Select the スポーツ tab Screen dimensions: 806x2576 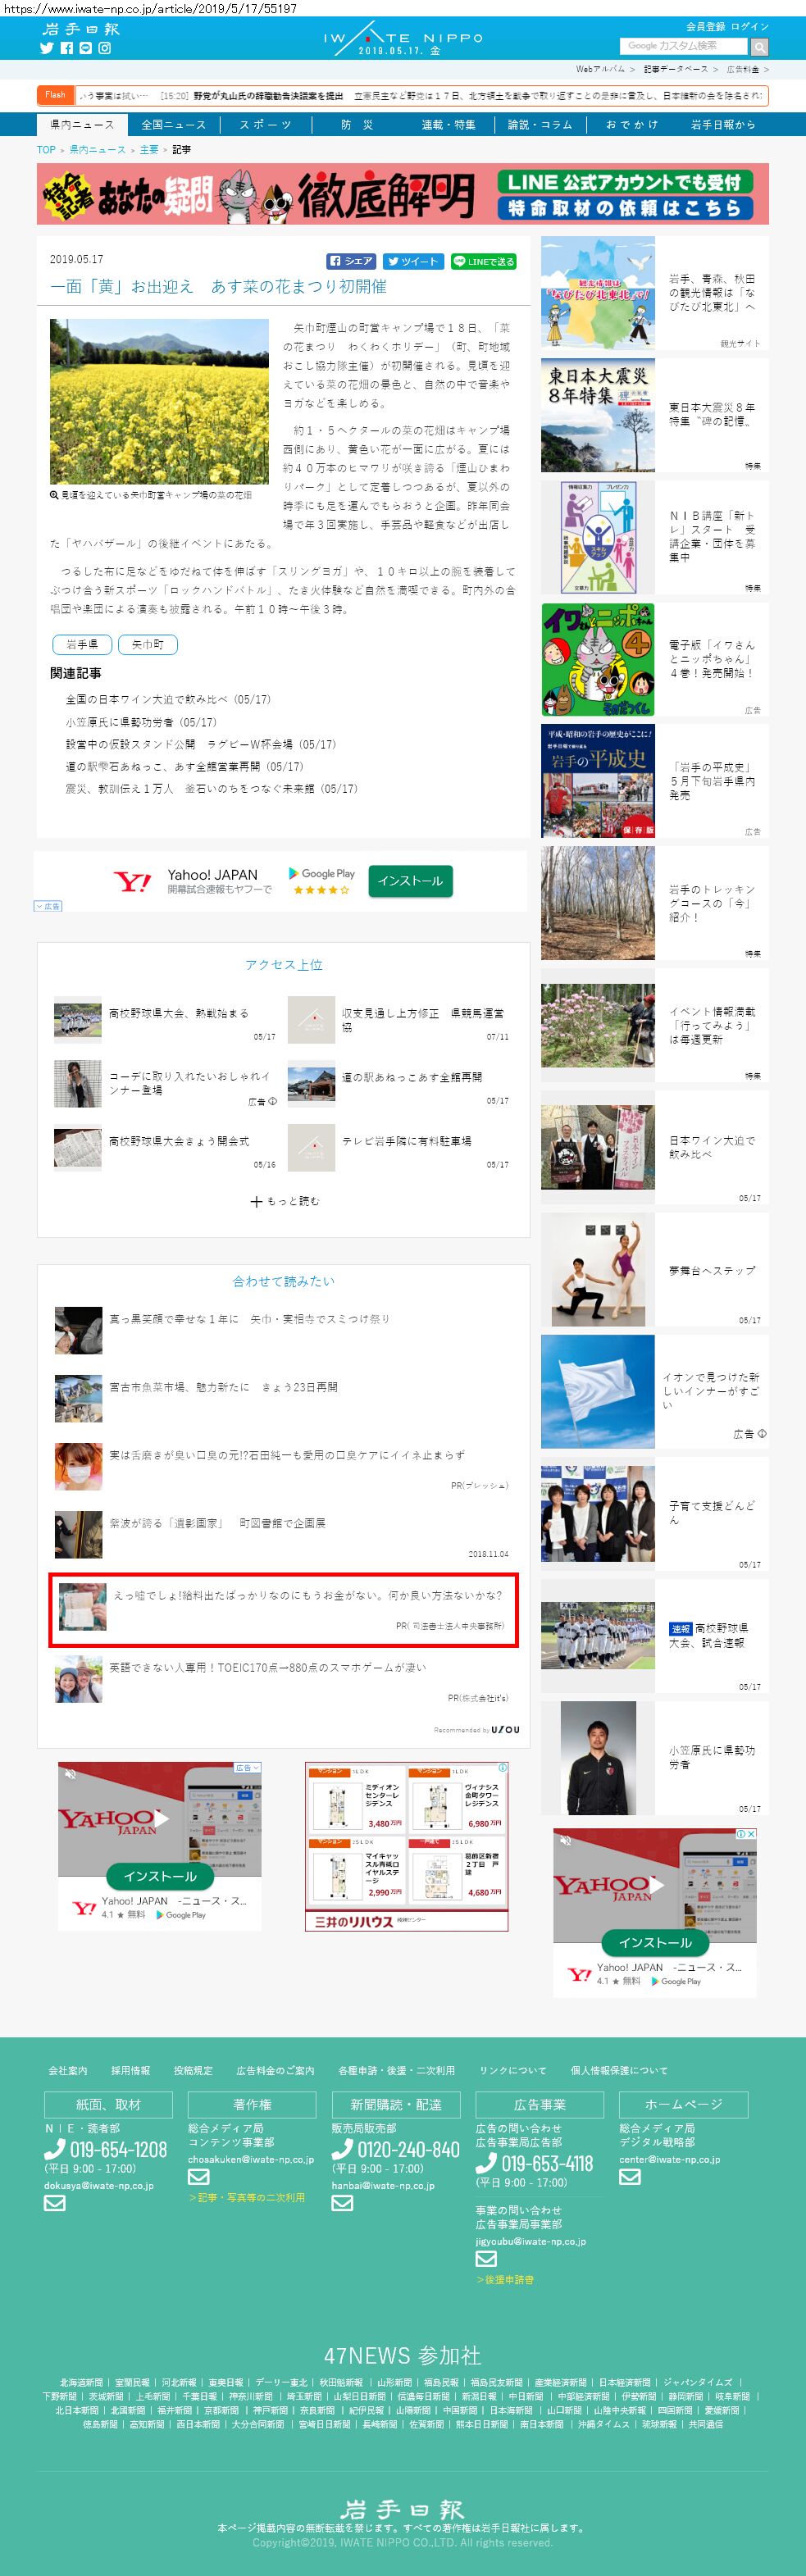265,125
